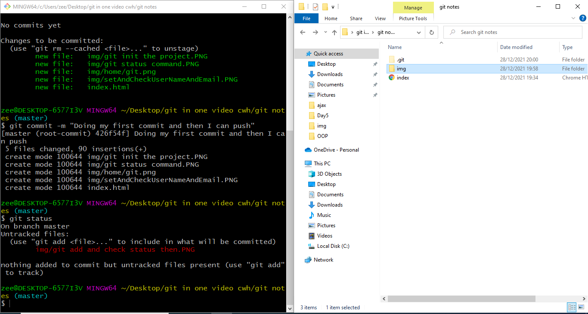
Task: Click the Manage contextual tab header
Action: (413, 7)
